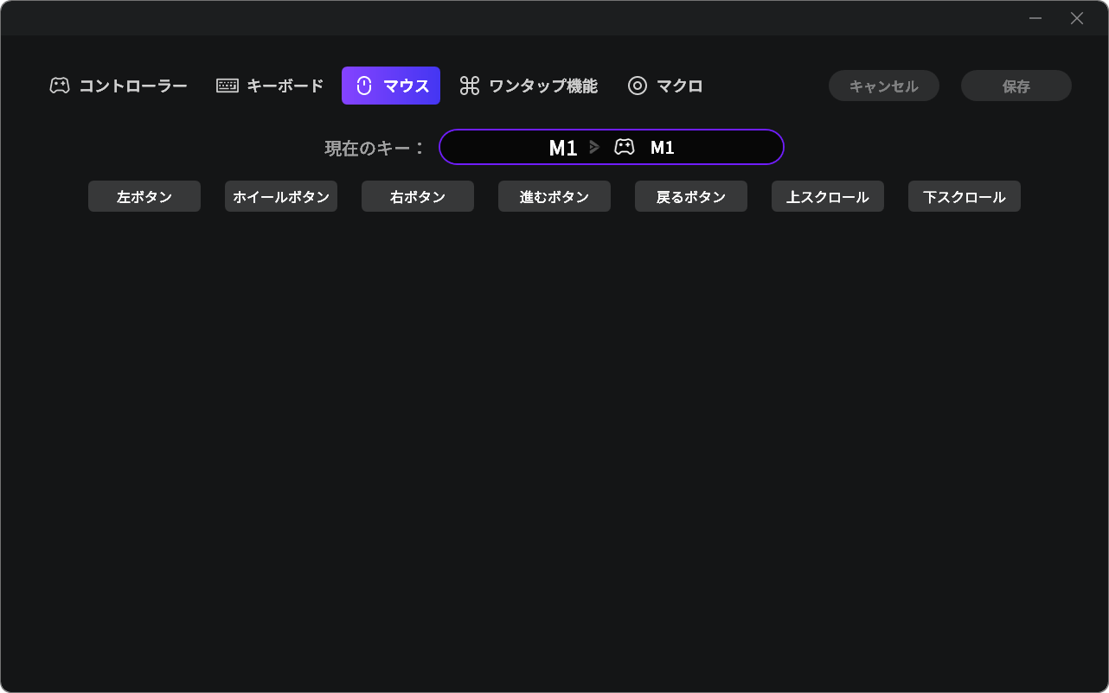The height and width of the screenshot is (693, 1109).
Task: Assign the 左ボタン mouse action
Action: pos(144,196)
